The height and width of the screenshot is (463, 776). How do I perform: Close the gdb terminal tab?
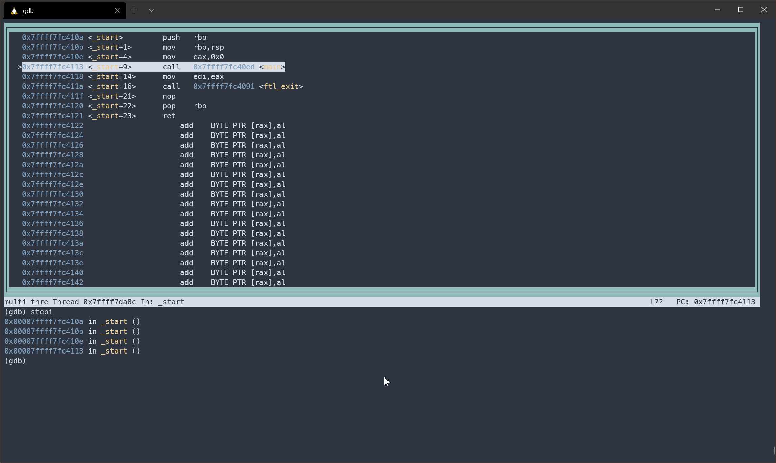coord(117,10)
